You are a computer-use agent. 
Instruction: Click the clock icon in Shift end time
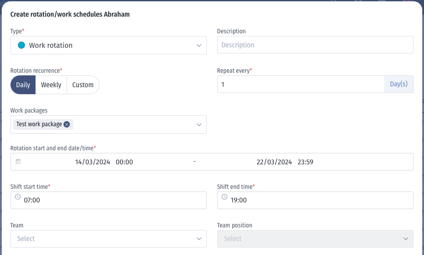224,197
